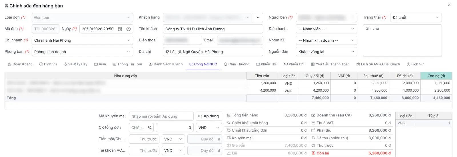457x157 pixels.
Task: Expand the Khách hàng selector
Action: tap(208, 17)
